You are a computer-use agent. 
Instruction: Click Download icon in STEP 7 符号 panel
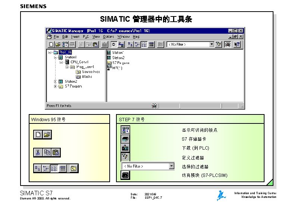(x=125, y=148)
